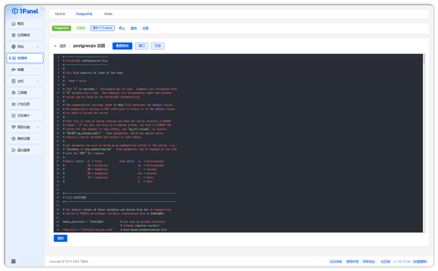Screen dimensions: 438x271
Task: Open the 容器 containers icon
Action: coord(13,70)
